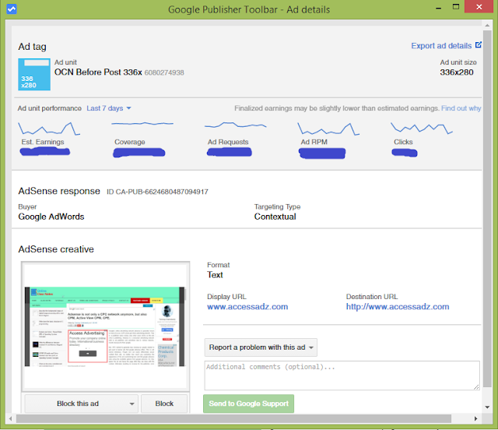
Task: Click the Google Publisher Toolbar app icon
Action: click(12, 9)
